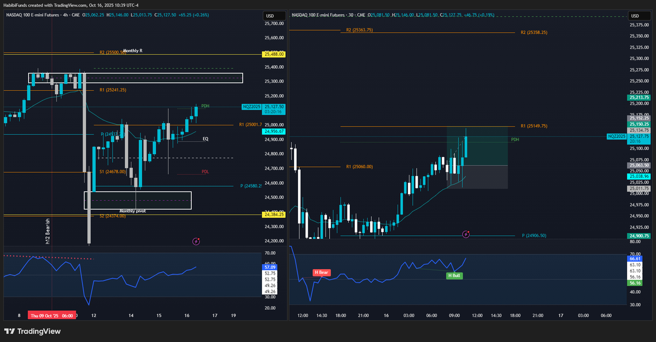Click the Monthly R line label

click(133, 50)
